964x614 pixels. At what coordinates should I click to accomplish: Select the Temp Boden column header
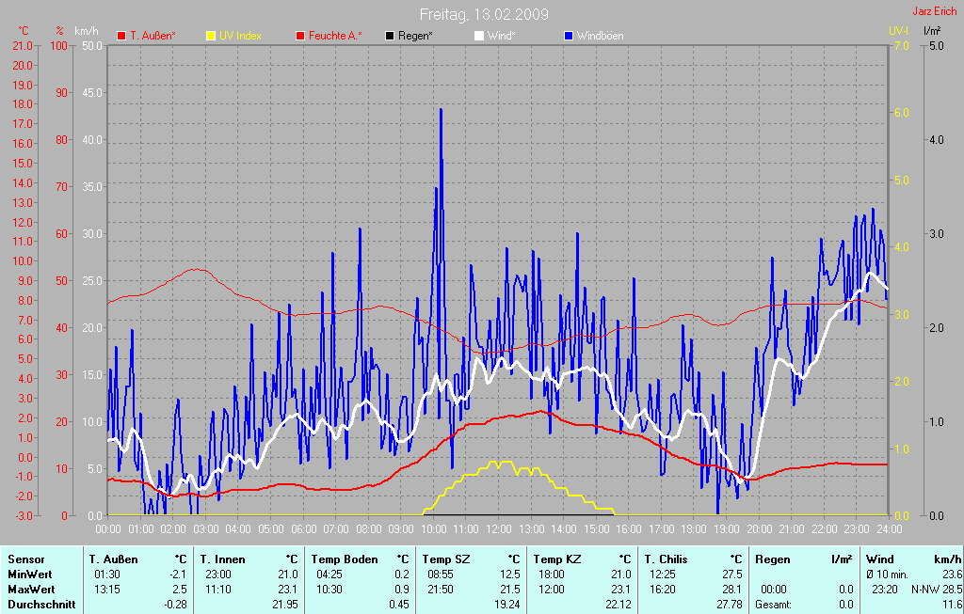(343, 559)
